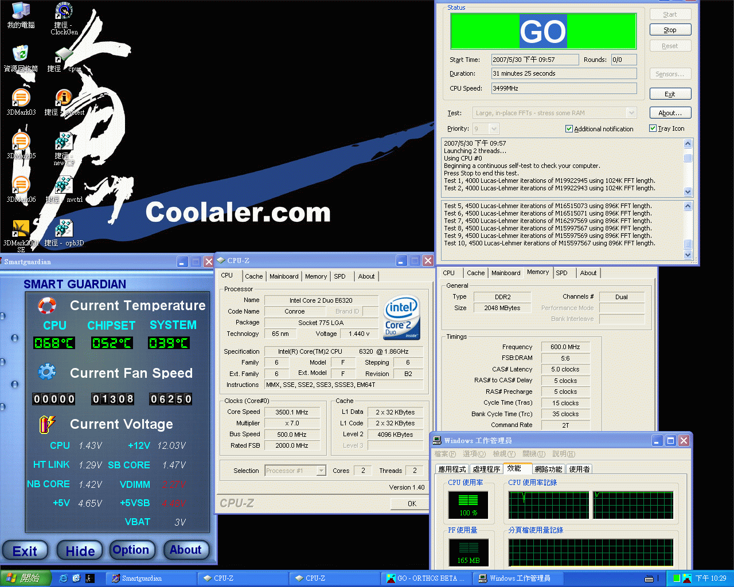Viewport: 734px width, 587px height.
Task: Click the green CPU usage tray icon
Action: [x=677, y=578]
